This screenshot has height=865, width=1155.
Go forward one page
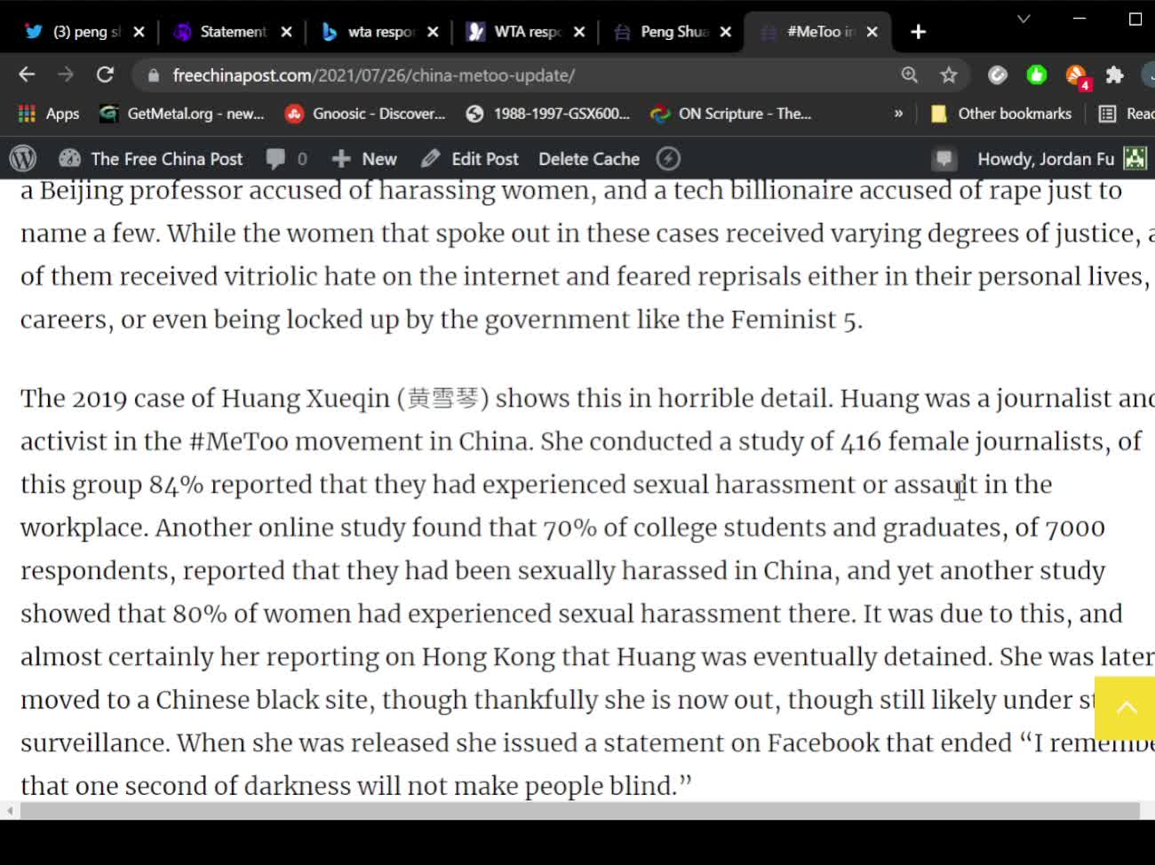[x=66, y=75]
